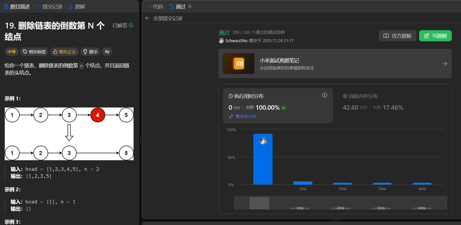The height and width of the screenshot is (225, 461).
Task: Click the 官方题解 button
Action: pos(397,36)
